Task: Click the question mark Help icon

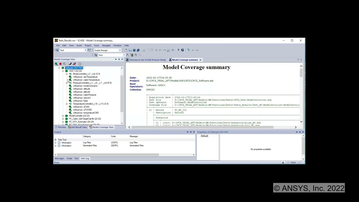Action: (178, 50)
